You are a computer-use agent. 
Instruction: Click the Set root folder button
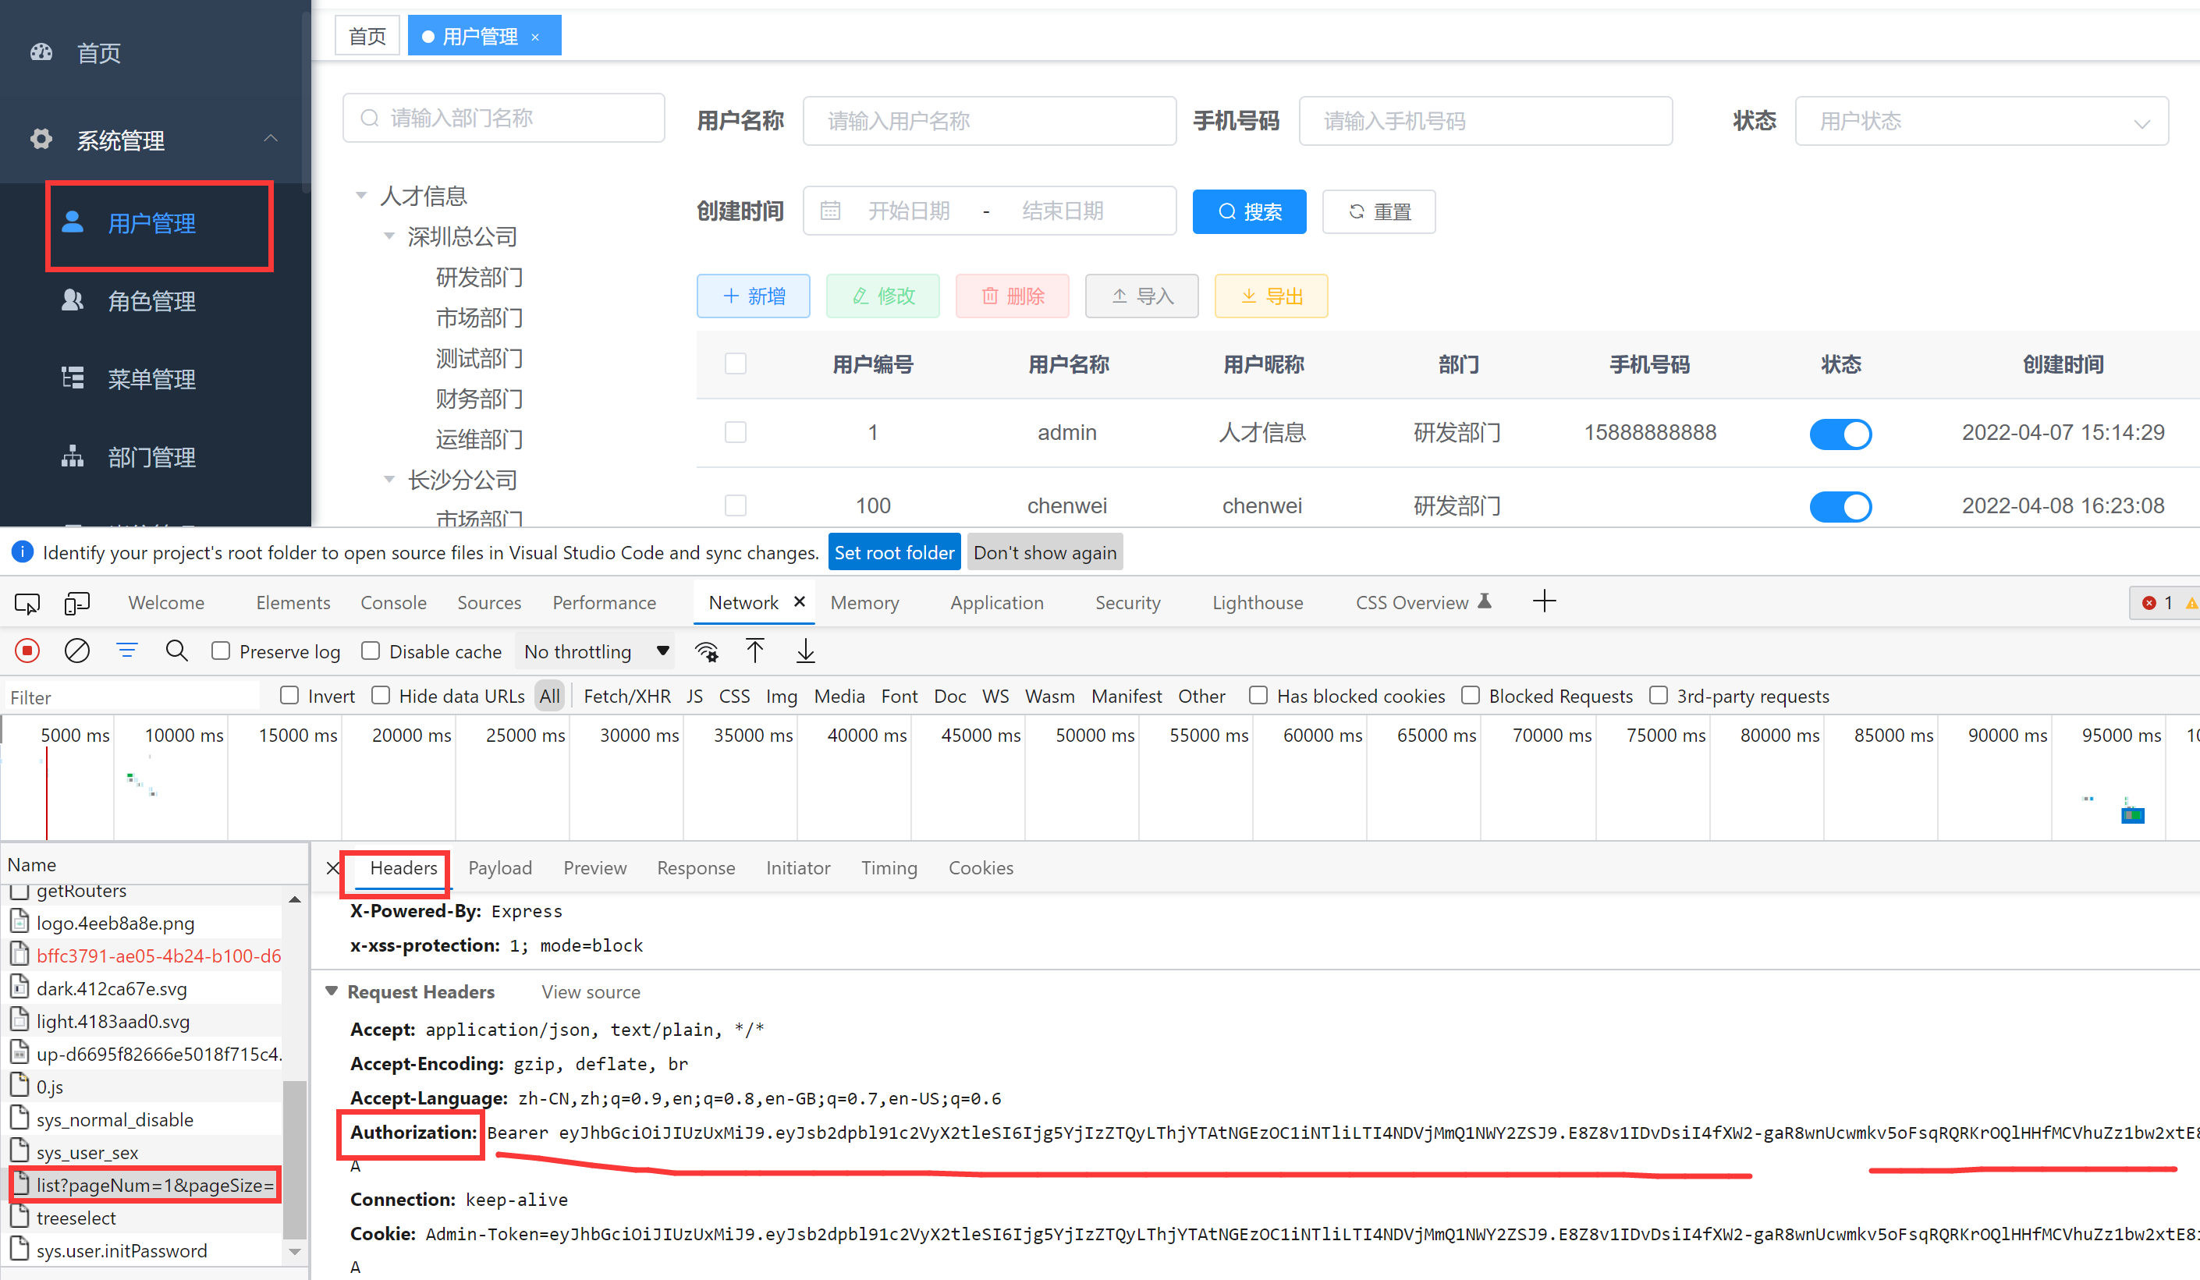coord(893,553)
